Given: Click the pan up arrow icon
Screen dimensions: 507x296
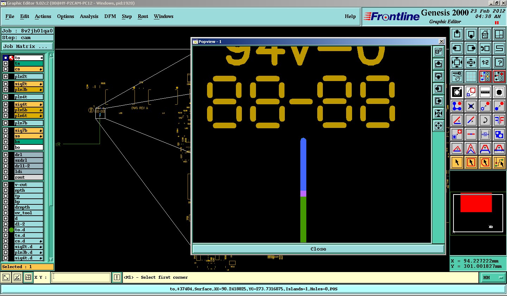Looking at the screenshot, I should [457, 35].
